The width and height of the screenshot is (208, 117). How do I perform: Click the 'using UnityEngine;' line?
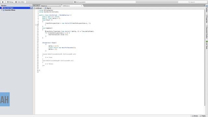pos(46,10)
